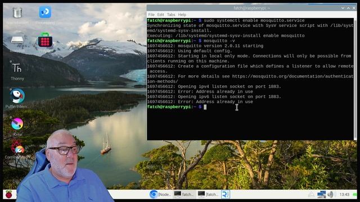Open the removable drive desktop icon
The width and height of the screenshot is (360, 202).
pyautogui.click(x=17, y=40)
